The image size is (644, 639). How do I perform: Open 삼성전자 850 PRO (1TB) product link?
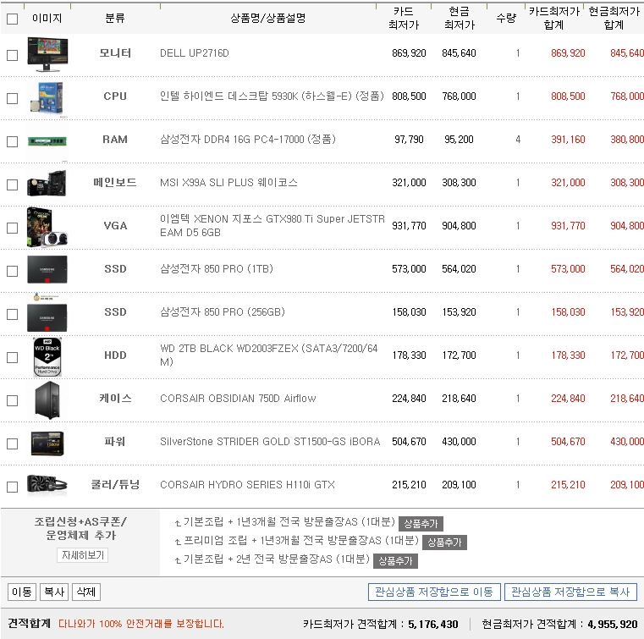coord(217,268)
